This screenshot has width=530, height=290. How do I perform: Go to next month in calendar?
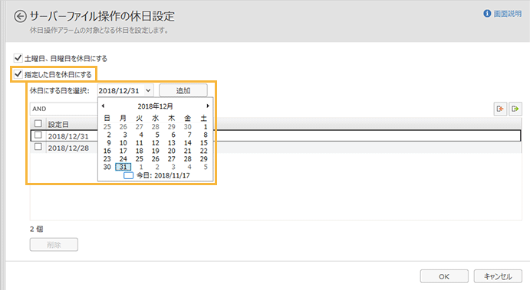click(x=208, y=106)
